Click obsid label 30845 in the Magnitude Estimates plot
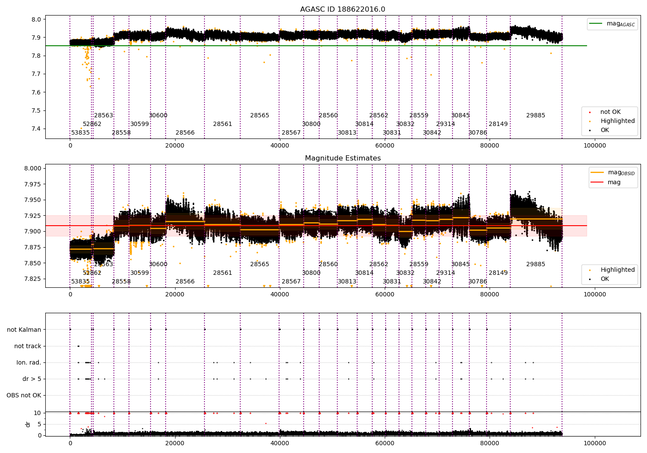The height and width of the screenshot is (453, 647). (x=461, y=264)
